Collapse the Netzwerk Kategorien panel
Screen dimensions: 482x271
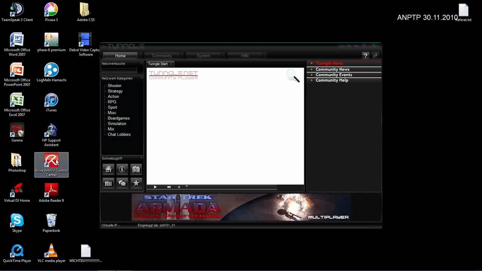coord(142,78)
